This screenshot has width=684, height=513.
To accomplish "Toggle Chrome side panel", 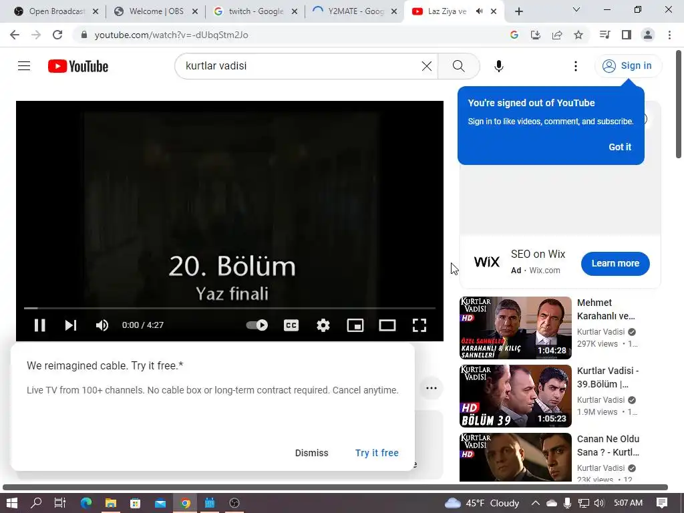I will [x=627, y=35].
